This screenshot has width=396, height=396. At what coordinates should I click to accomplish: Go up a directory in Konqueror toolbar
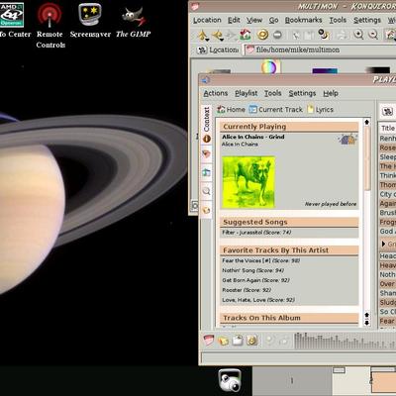coord(202,35)
